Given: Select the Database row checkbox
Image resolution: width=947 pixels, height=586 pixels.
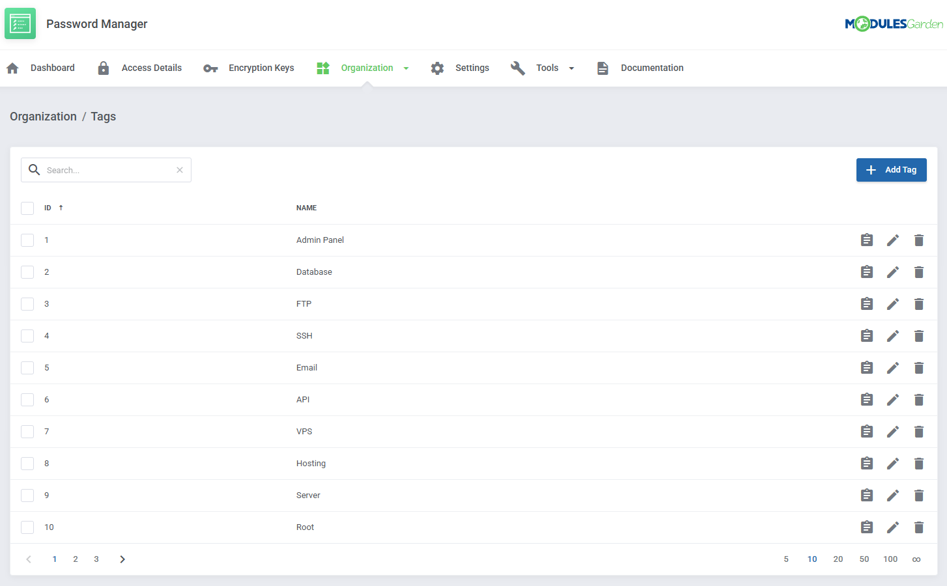Looking at the screenshot, I should (27, 272).
